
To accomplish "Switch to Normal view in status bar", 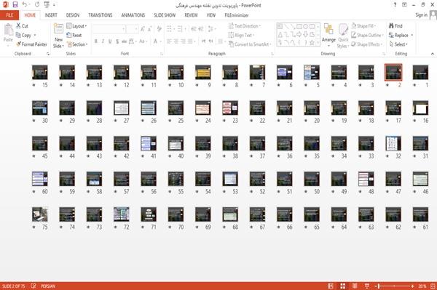I will [x=331, y=286].
